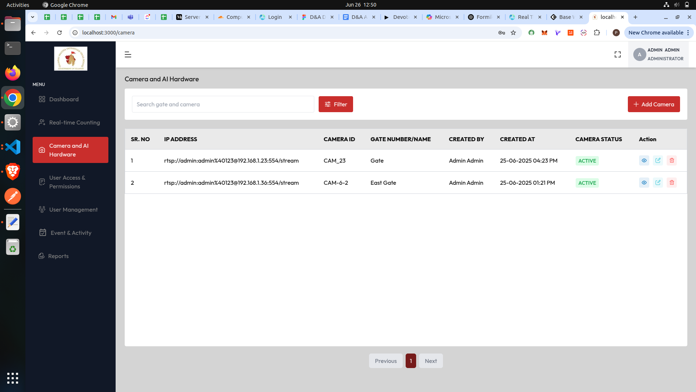Enter fullscreen mode using the expand icon
The image size is (696, 392).
(x=618, y=54)
